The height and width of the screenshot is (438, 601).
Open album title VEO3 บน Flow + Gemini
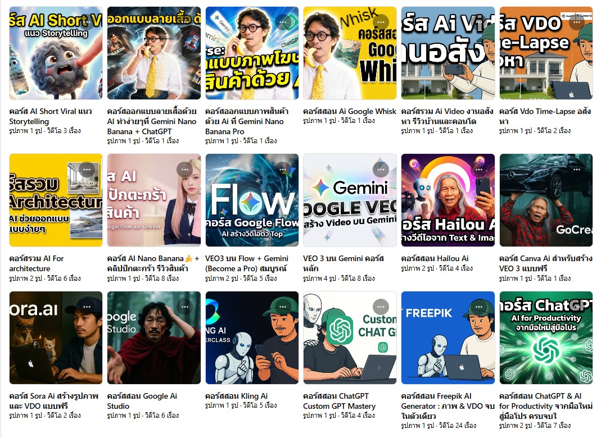247,263
